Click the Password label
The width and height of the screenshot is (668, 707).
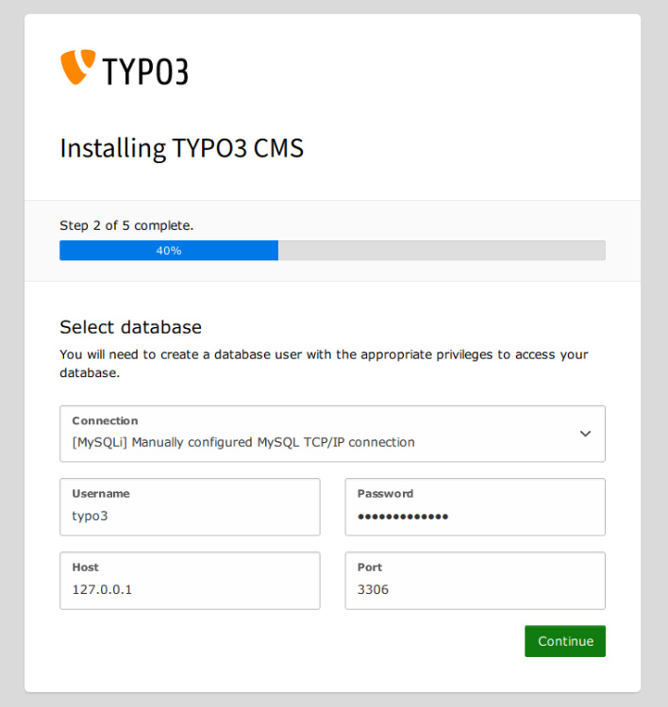click(385, 493)
